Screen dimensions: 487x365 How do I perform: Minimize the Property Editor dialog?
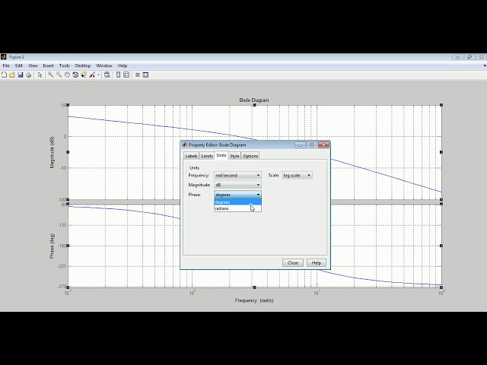300,145
